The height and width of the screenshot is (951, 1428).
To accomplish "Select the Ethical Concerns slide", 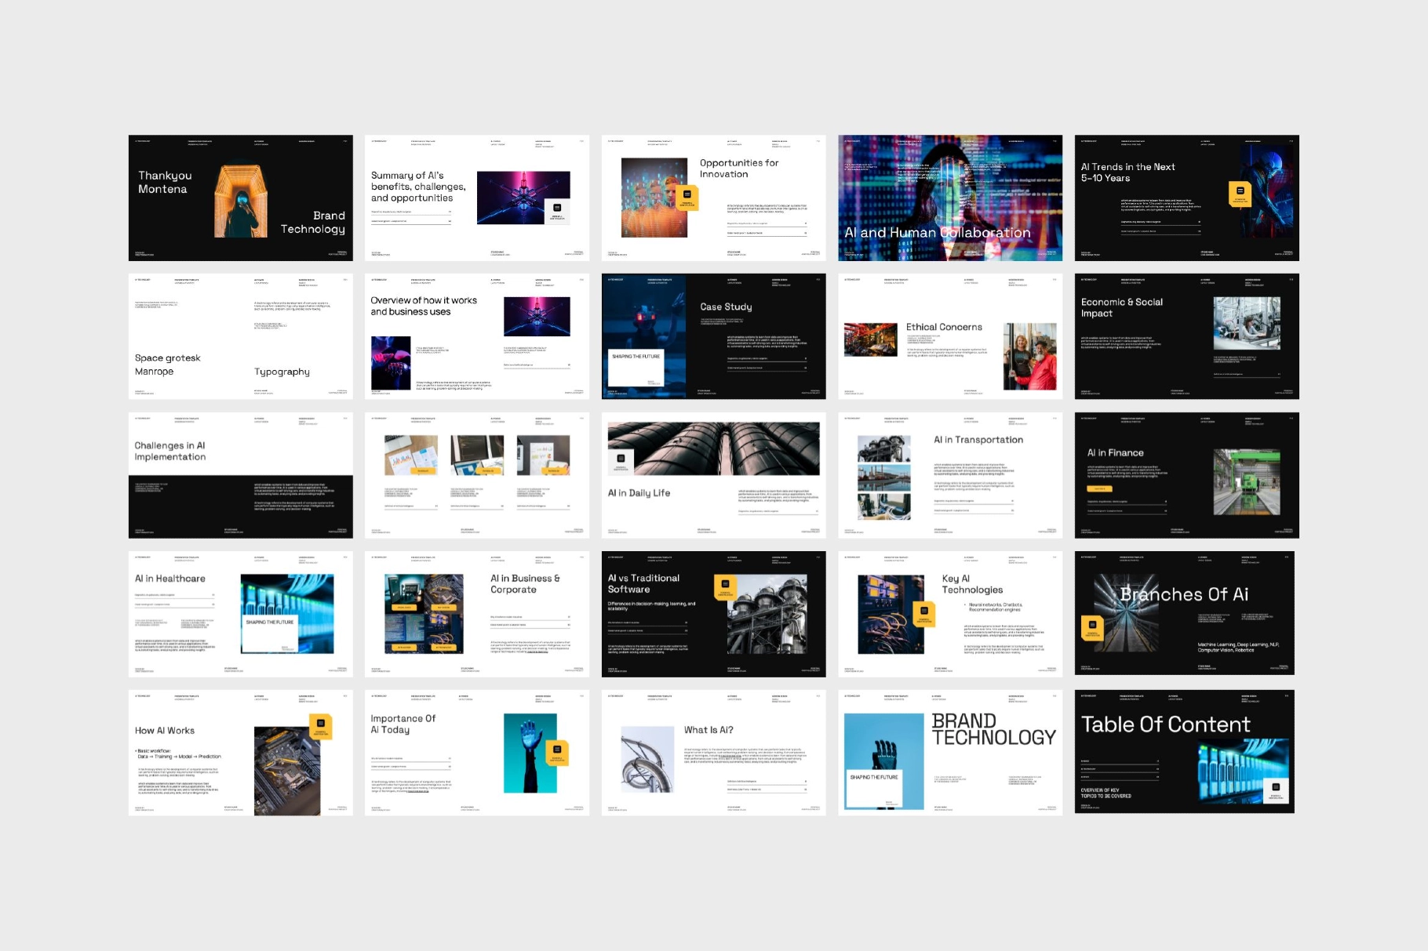I will pos(949,336).
